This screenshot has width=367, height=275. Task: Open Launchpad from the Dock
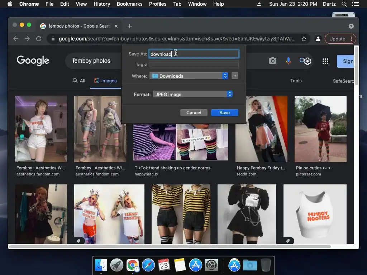[117, 265]
